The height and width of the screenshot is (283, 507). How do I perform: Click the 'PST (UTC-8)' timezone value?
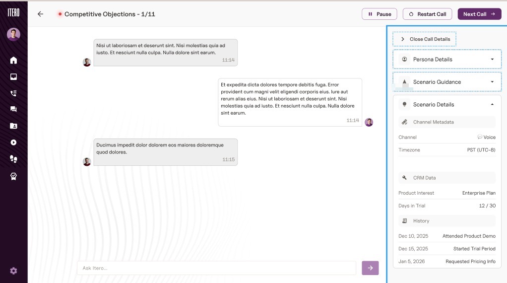point(481,150)
